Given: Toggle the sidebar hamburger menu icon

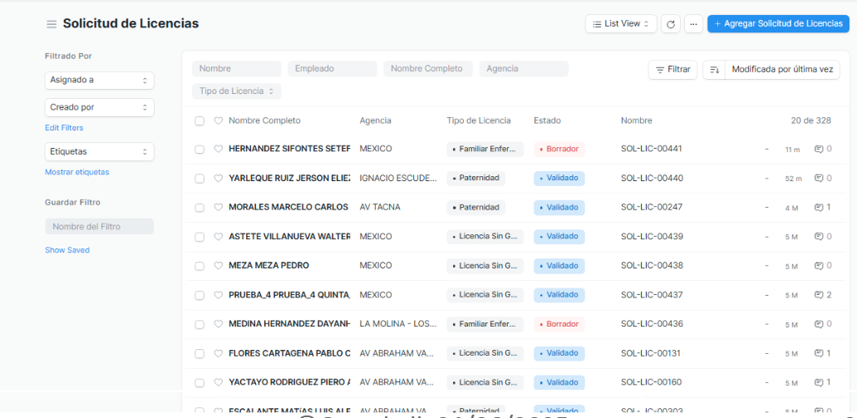Looking at the screenshot, I should (52, 24).
